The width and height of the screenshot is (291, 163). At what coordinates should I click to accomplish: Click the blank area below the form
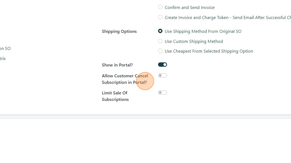point(145,141)
